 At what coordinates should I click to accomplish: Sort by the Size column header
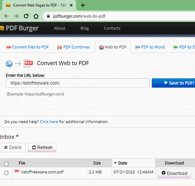97,163
